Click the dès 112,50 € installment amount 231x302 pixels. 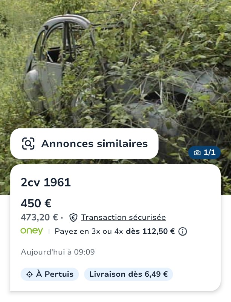click(150, 231)
